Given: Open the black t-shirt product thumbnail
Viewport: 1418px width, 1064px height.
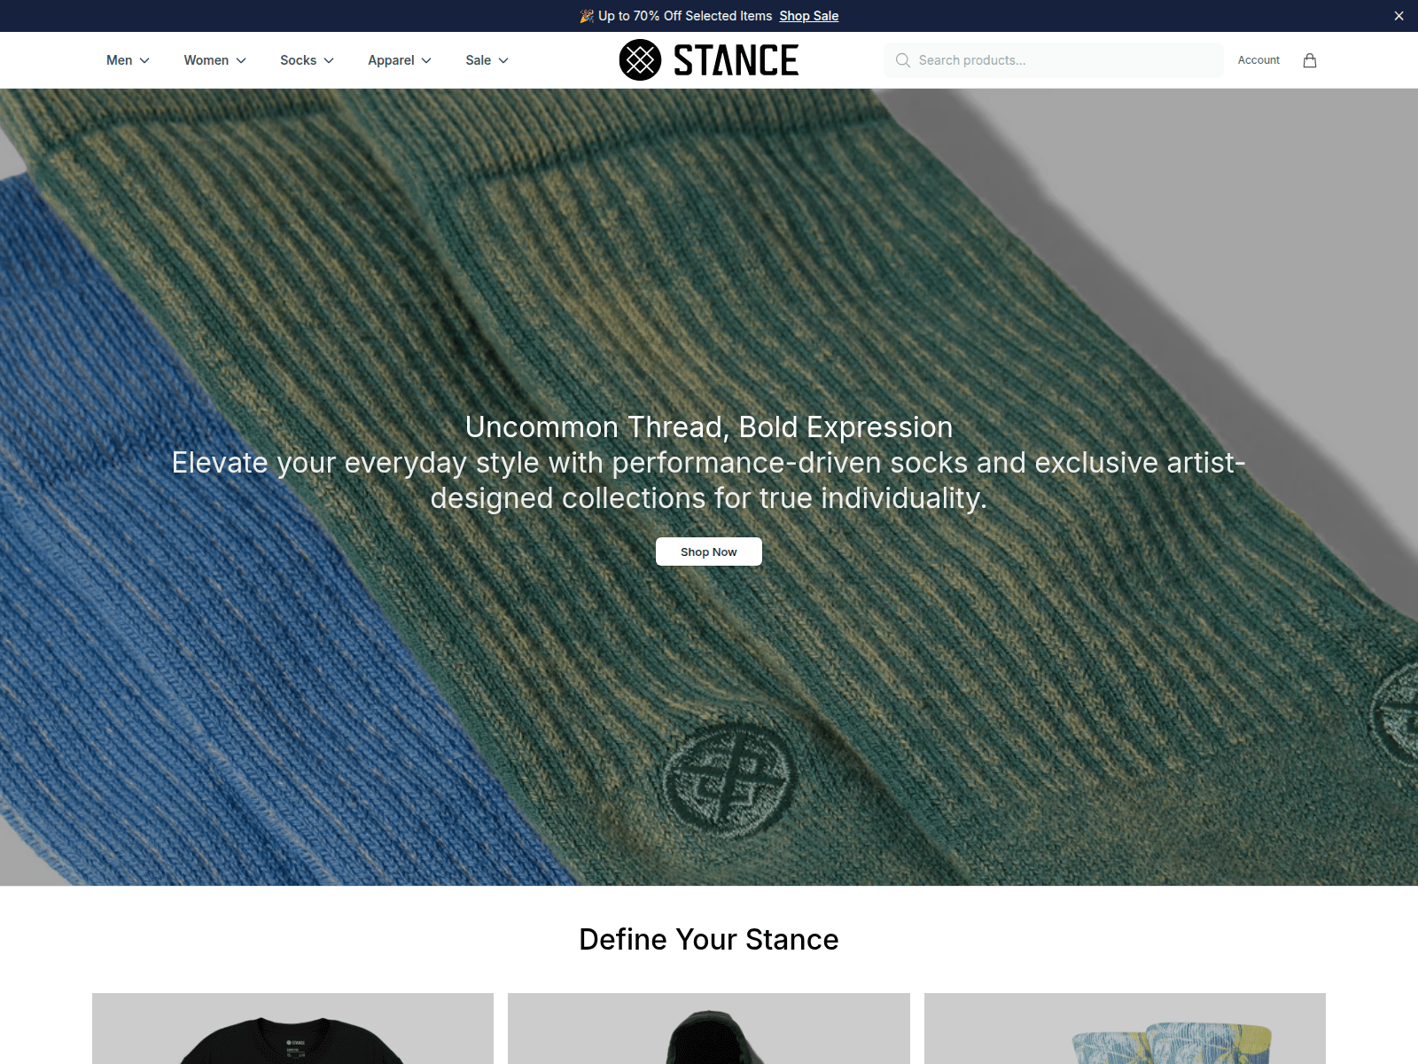Looking at the screenshot, I should click(292, 1029).
